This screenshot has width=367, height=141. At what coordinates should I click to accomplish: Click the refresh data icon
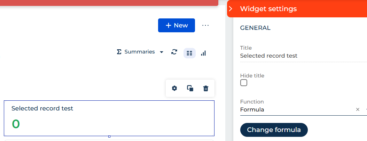point(174,52)
